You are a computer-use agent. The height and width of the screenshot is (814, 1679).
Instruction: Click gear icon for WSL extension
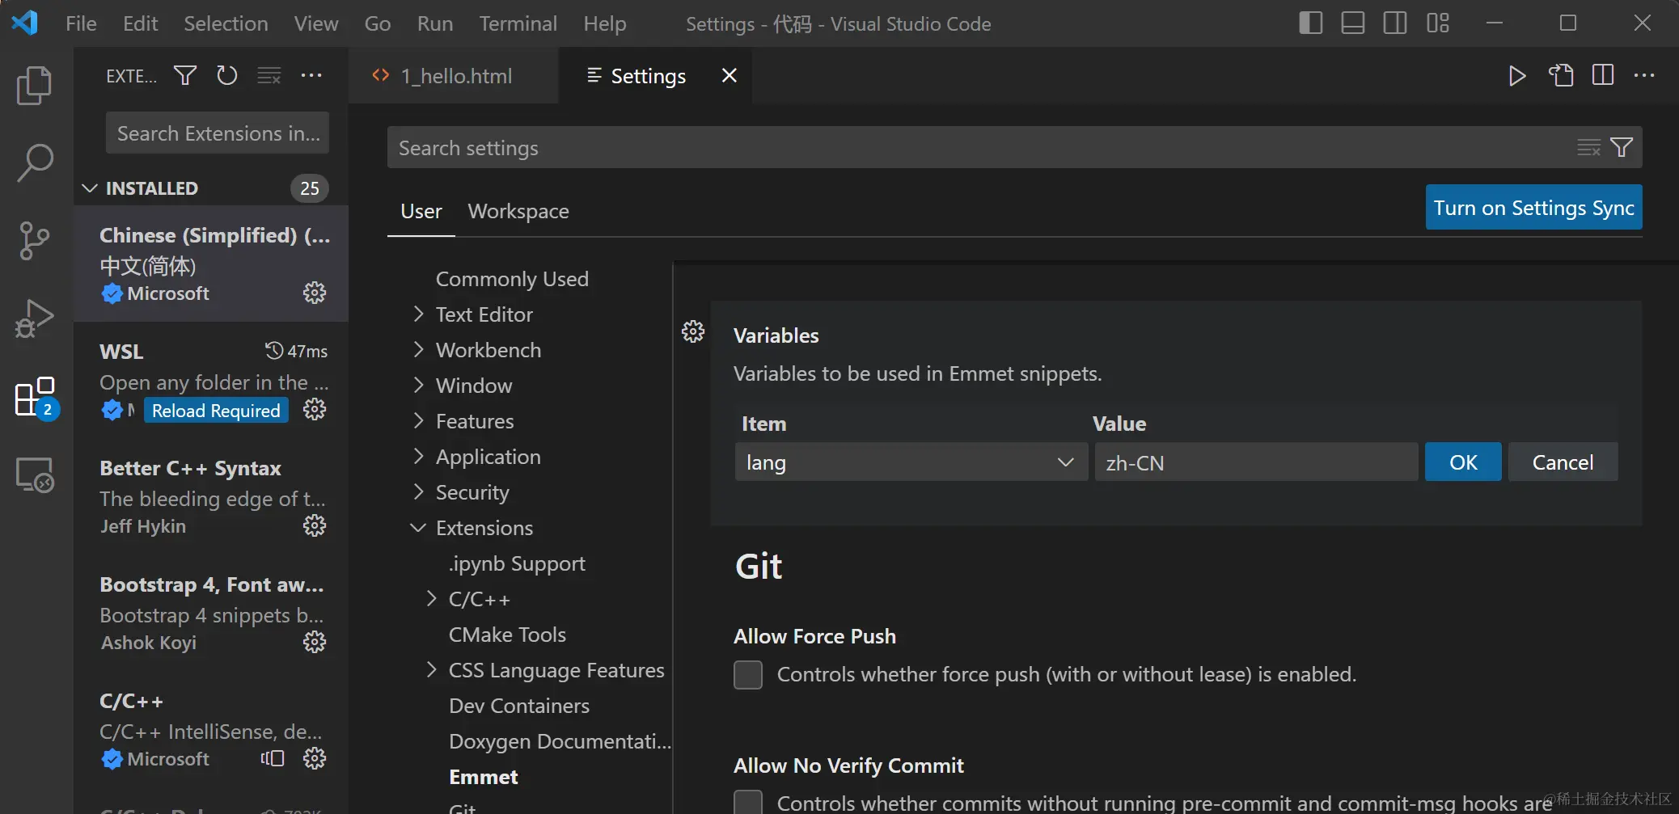coord(315,410)
